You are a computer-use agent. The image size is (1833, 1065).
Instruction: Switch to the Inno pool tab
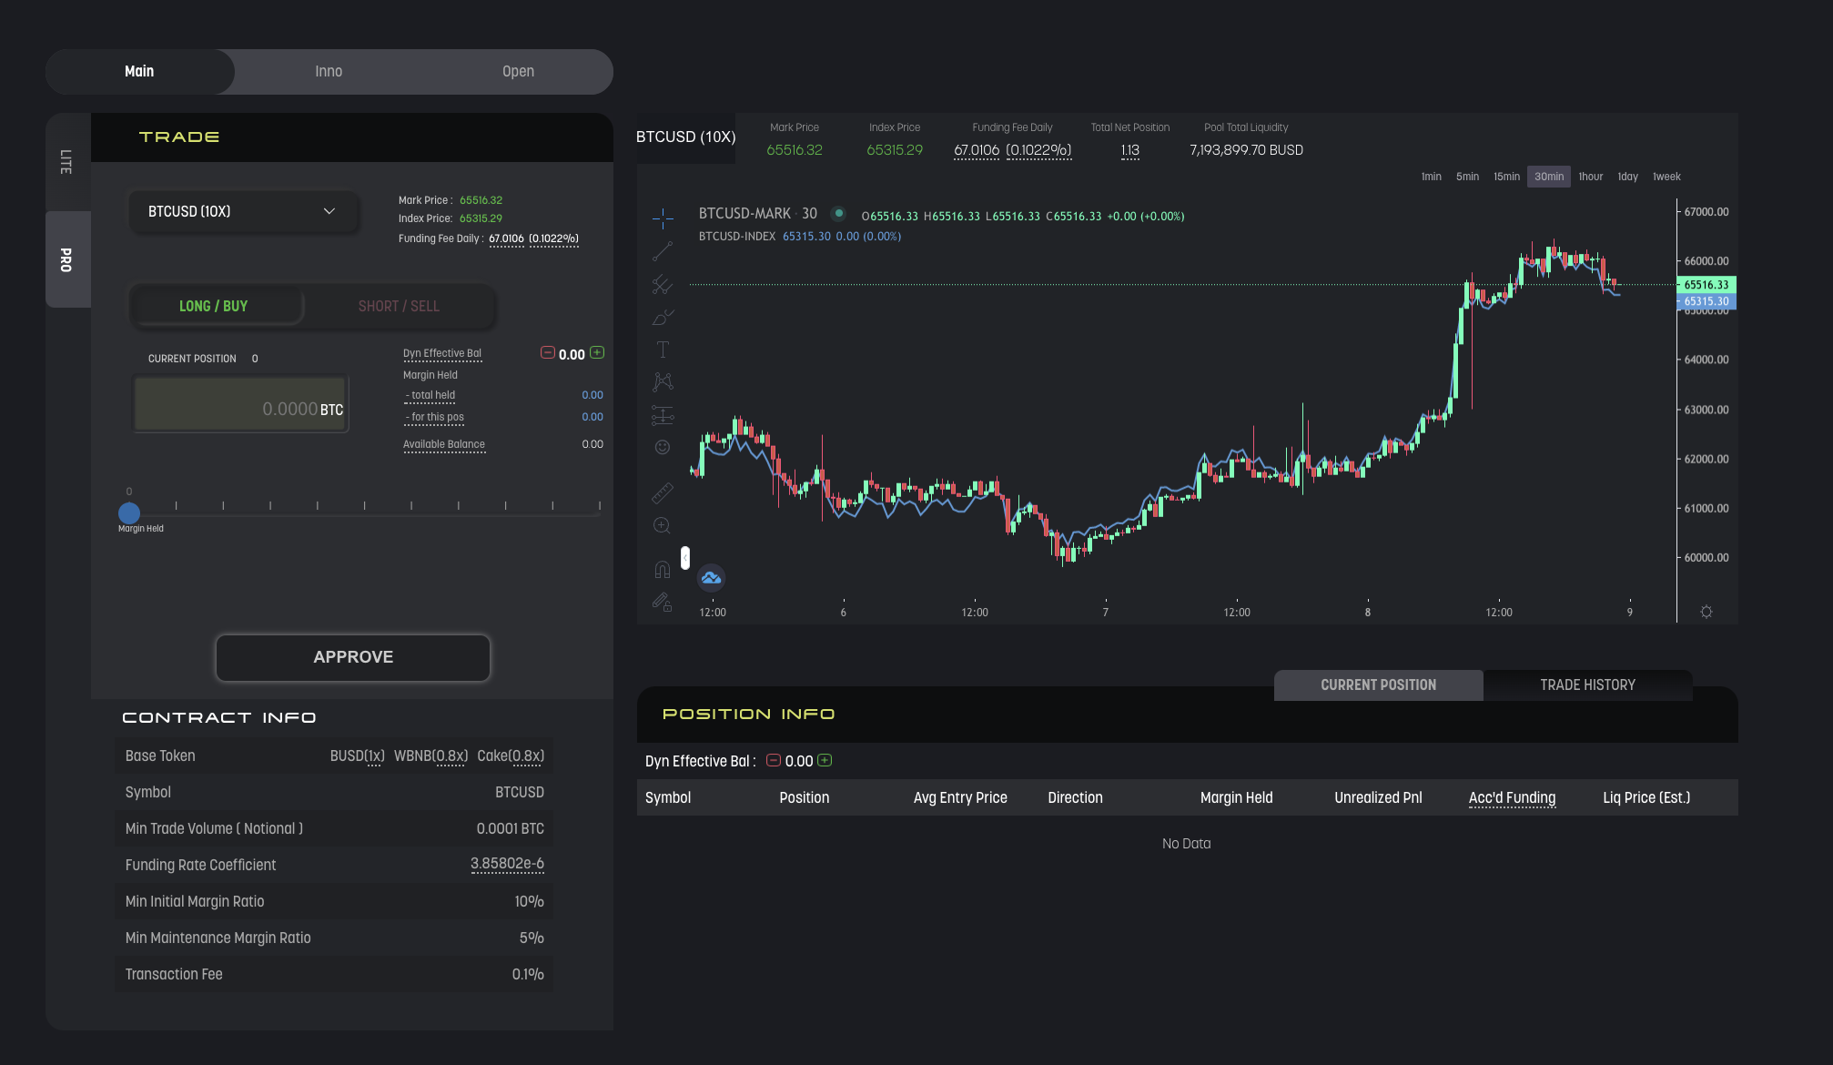tap(329, 71)
